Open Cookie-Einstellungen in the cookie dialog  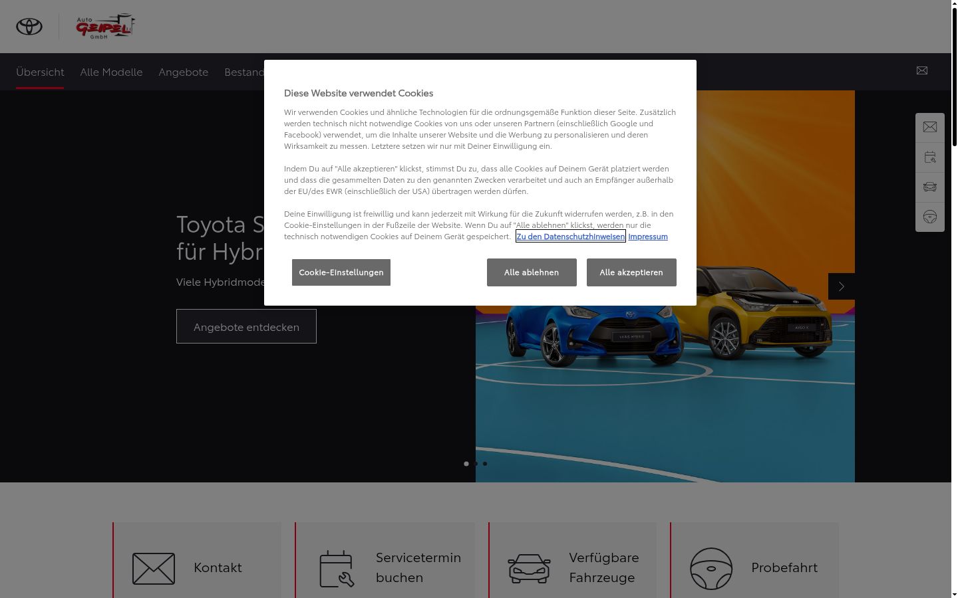[x=341, y=272]
